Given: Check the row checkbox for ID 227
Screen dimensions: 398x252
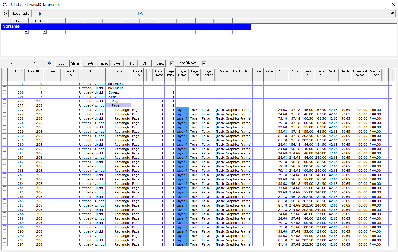Looking at the screenshot, I should [4, 110].
